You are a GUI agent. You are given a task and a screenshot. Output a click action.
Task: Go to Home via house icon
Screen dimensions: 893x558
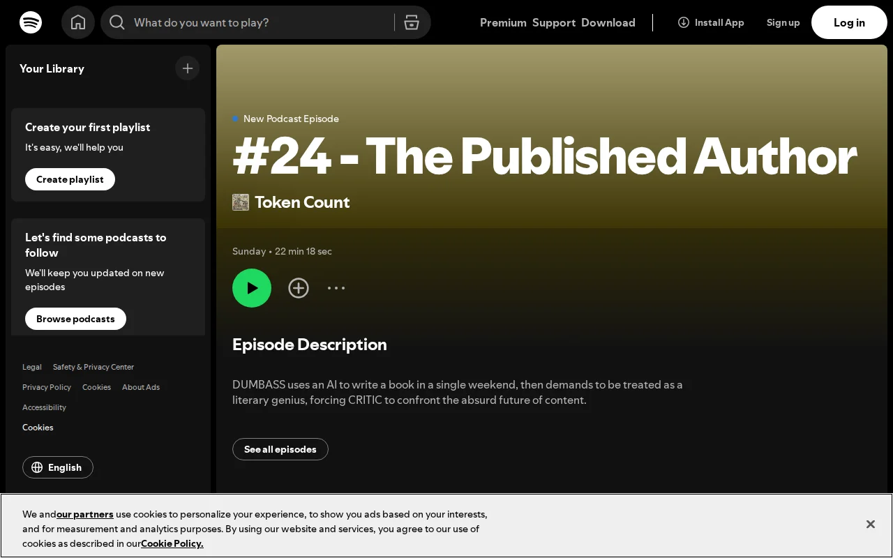[x=78, y=22]
